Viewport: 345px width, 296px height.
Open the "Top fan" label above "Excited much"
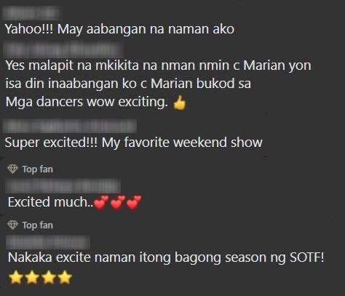37,169
